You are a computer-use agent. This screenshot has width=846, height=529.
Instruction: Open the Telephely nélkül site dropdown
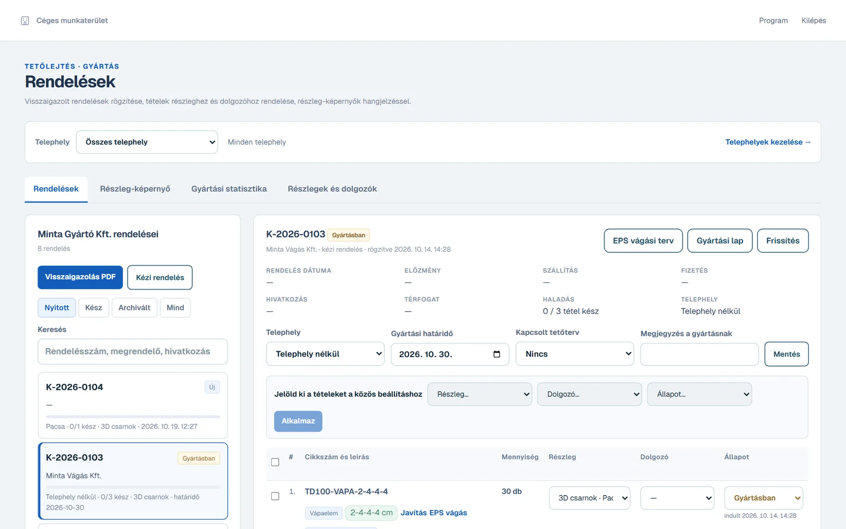325,354
